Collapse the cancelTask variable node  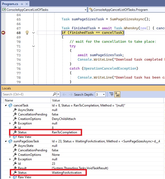pos(6,105)
